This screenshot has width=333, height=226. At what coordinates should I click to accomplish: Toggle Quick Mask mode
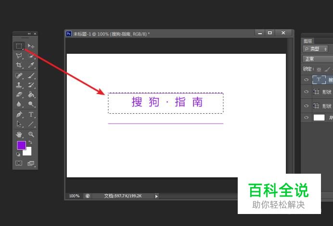(19, 163)
